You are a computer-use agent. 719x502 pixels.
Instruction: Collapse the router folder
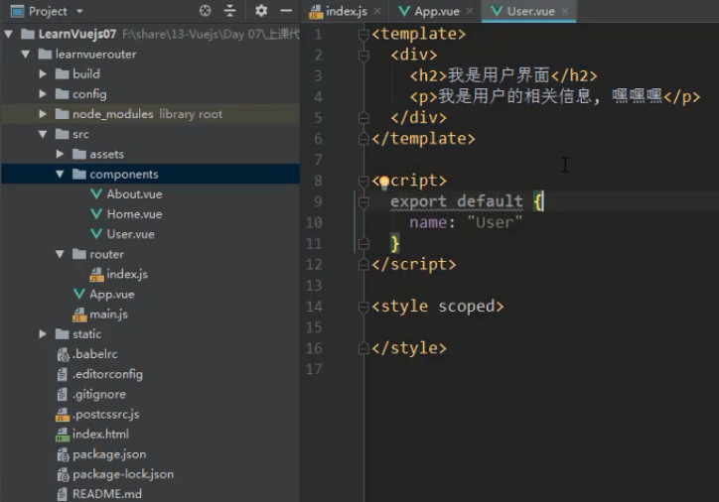pyautogui.click(x=60, y=254)
